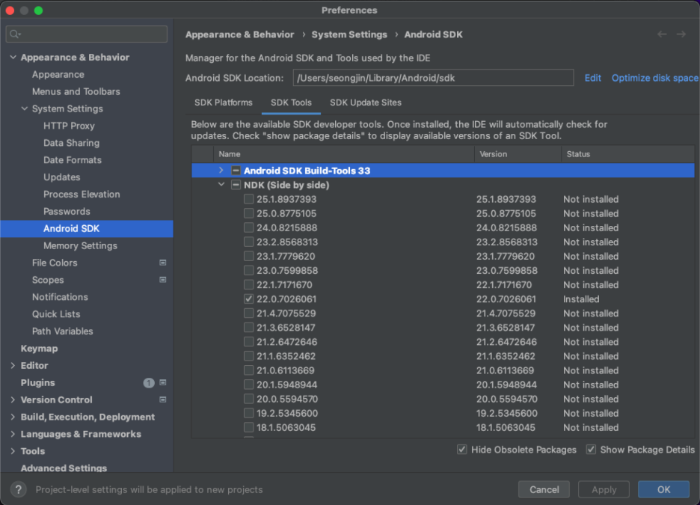Switch to SDK Platforms tab

pos(223,102)
